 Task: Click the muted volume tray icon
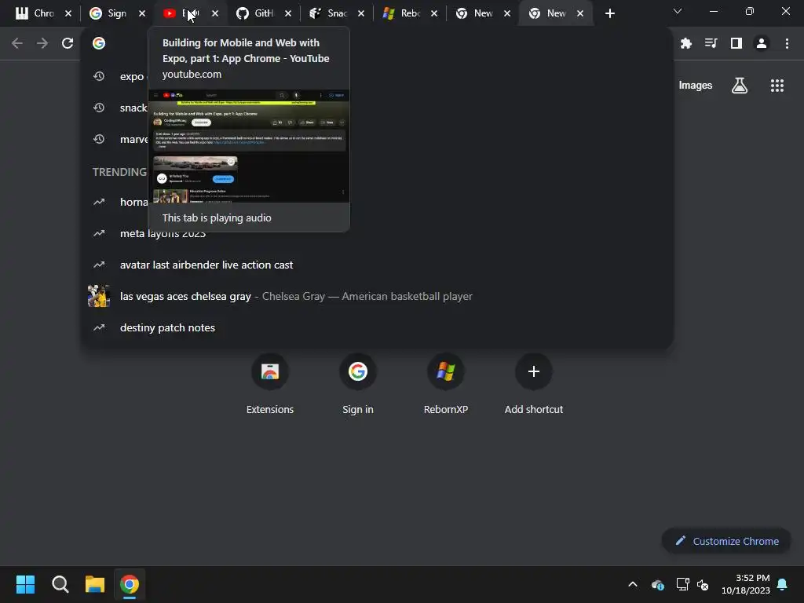point(703,584)
